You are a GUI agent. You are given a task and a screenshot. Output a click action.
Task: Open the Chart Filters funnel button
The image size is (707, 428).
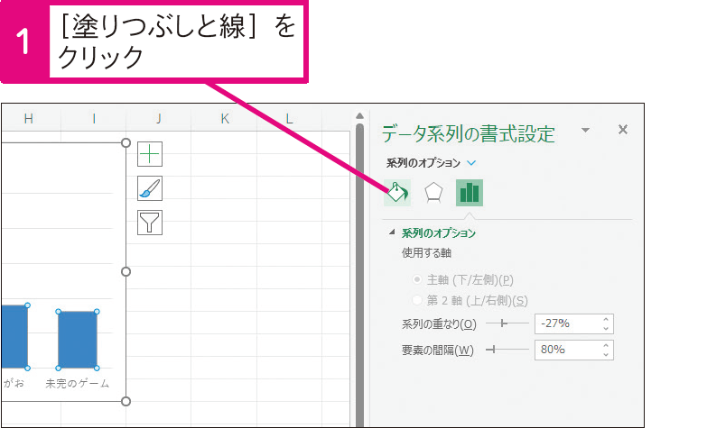coord(150,223)
